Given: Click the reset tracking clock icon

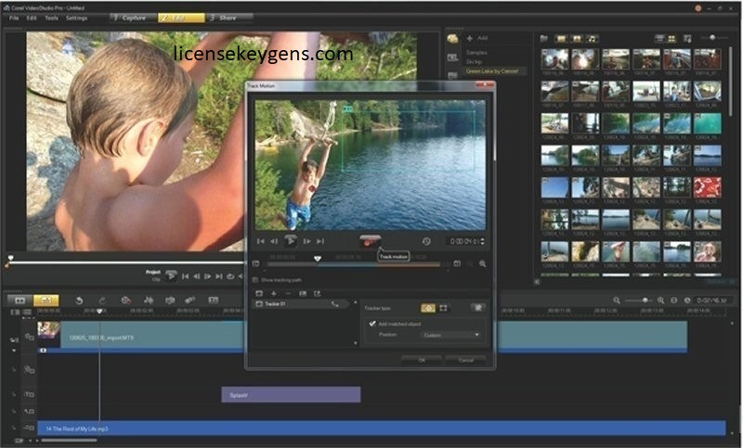Looking at the screenshot, I should tap(426, 241).
